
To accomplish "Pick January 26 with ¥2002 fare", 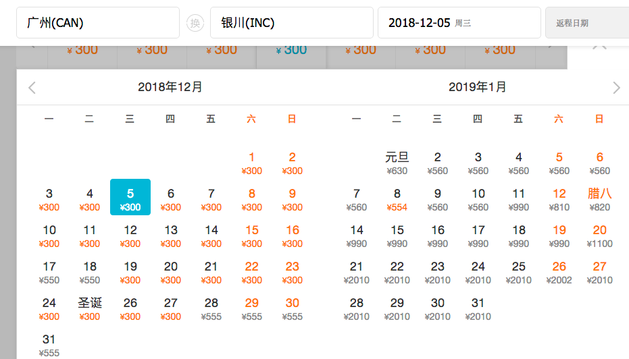I will pyautogui.click(x=559, y=271).
